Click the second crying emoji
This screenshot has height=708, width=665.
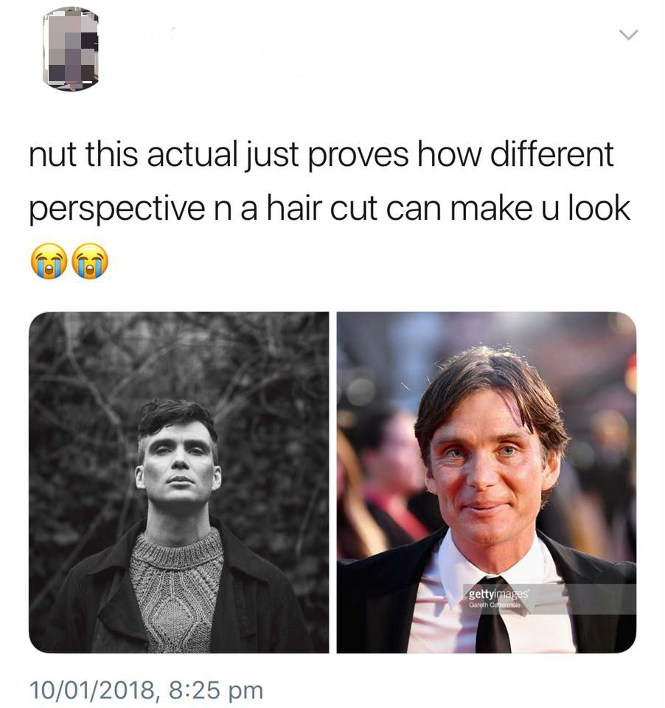90,261
